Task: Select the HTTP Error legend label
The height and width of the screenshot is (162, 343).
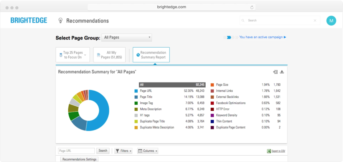Action: 223,109
